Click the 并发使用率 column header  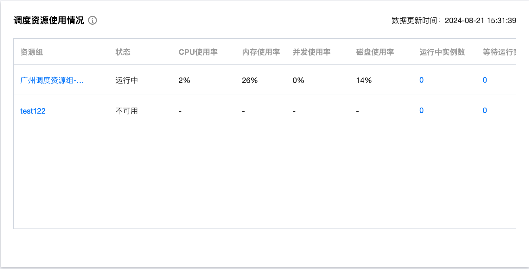tap(312, 52)
